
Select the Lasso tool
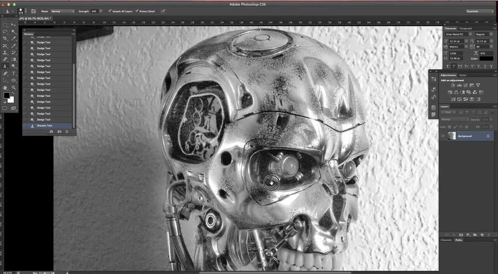[x=5, y=31]
